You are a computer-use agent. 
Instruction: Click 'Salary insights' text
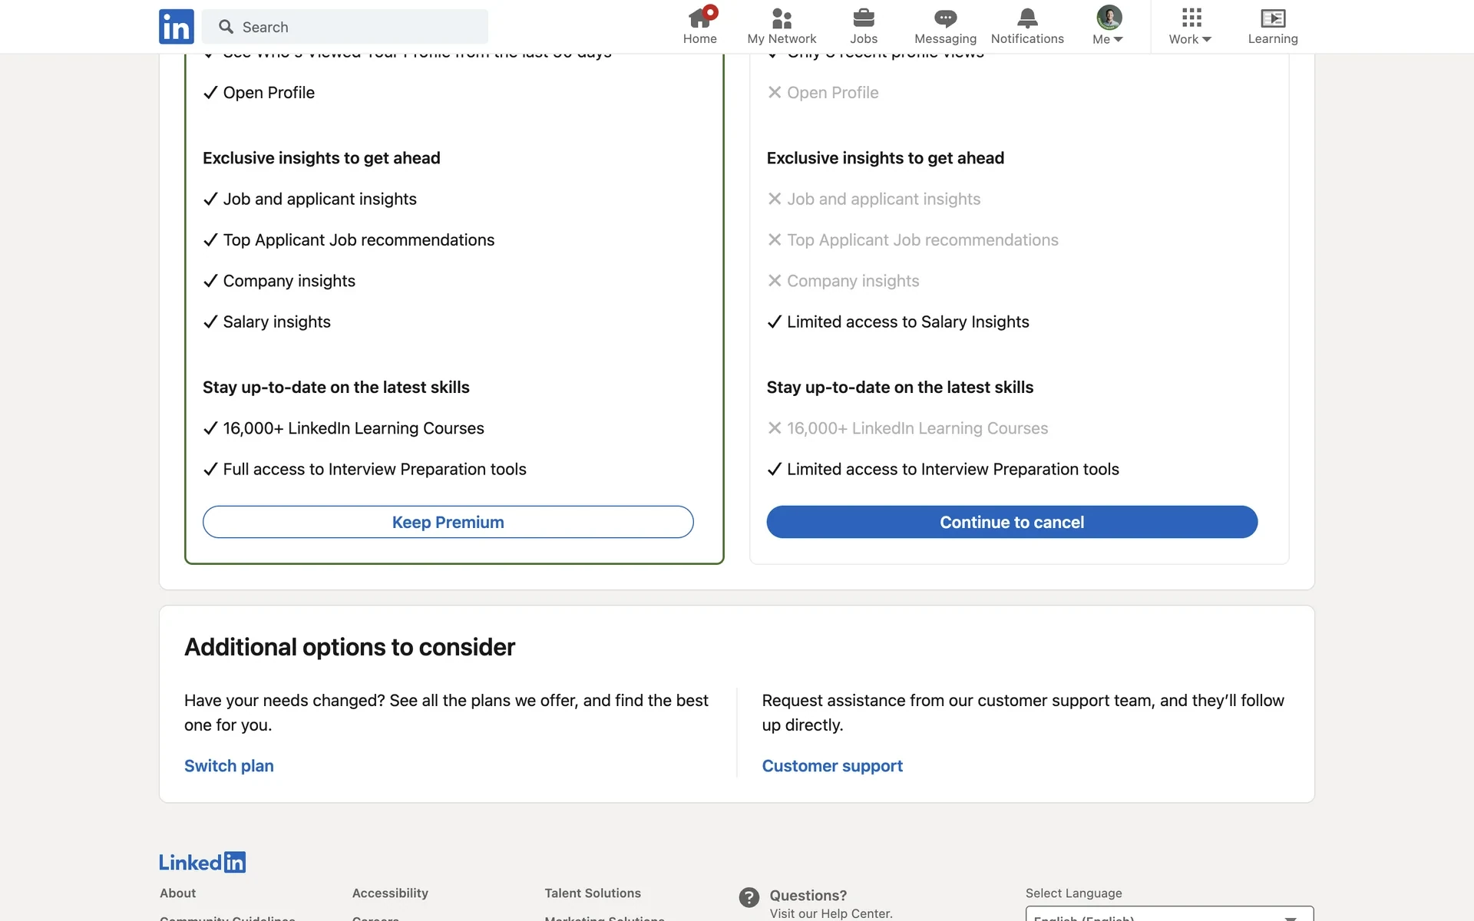click(x=276, y=322)
